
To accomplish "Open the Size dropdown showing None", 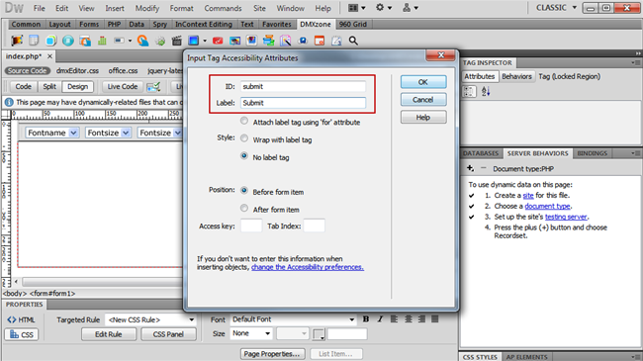I will coord(251,333).
